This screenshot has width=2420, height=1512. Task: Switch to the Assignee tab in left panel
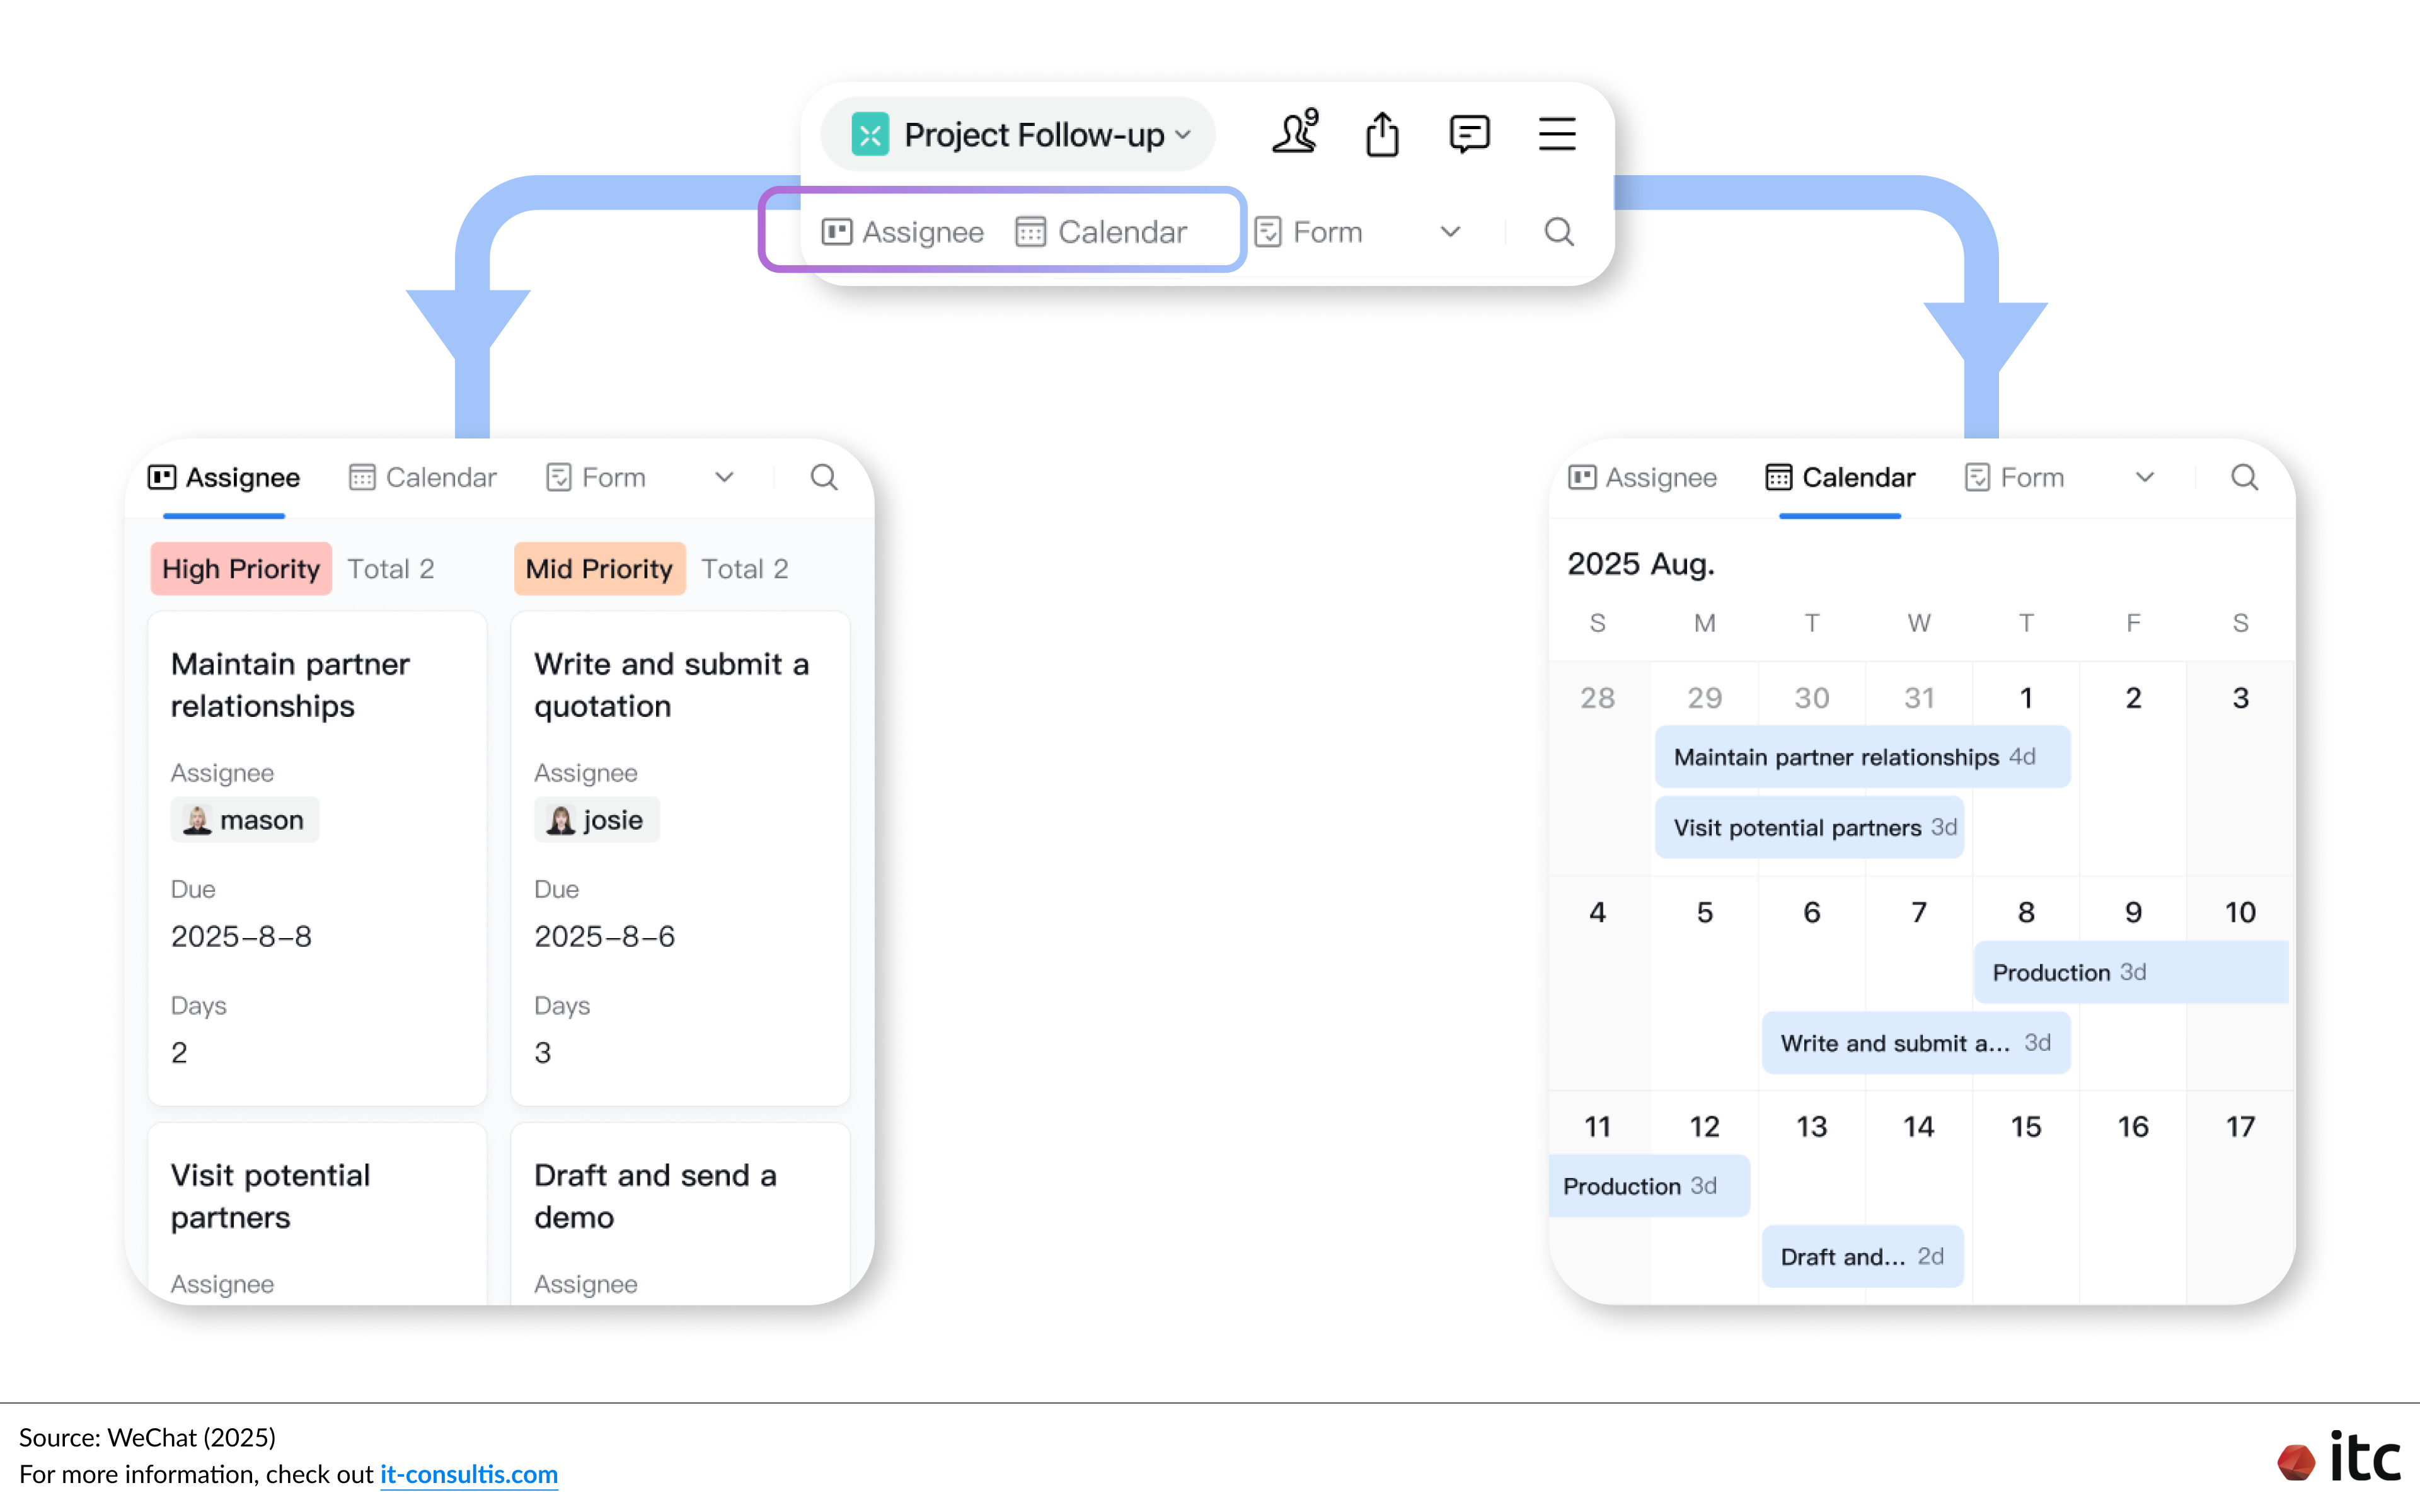(224, 477)
